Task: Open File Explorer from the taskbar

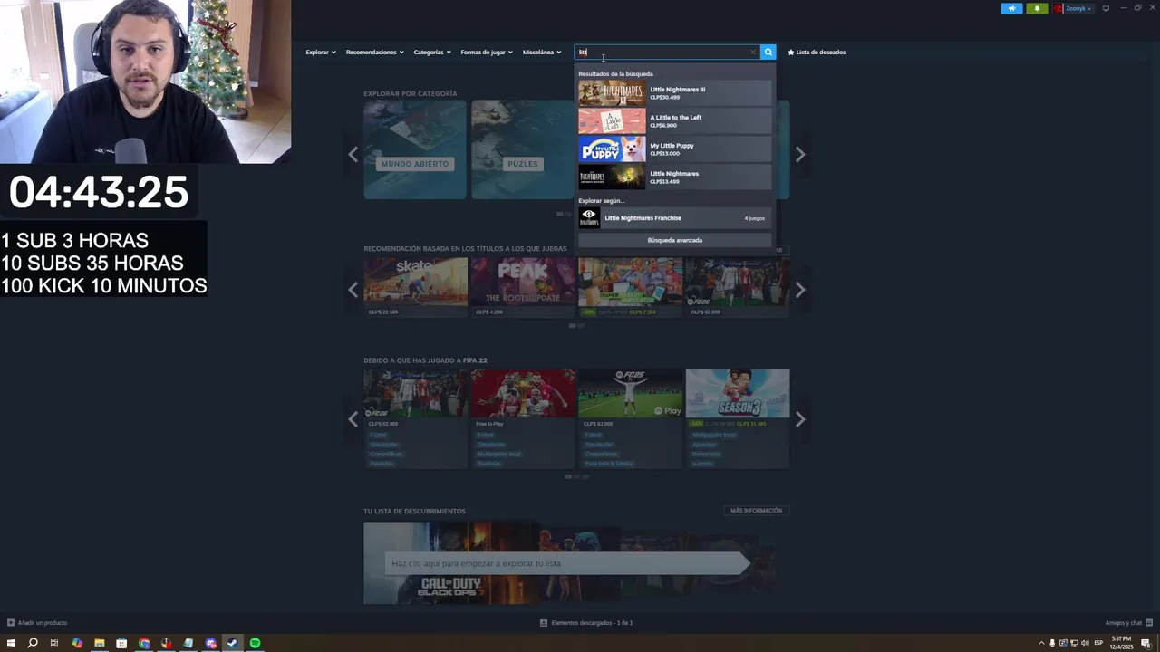Action: coord(99,643)
